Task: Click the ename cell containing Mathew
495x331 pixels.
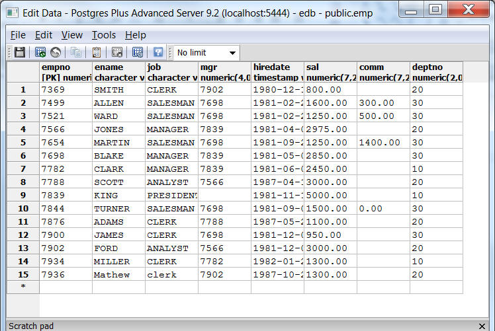Action: coord(118,275)
